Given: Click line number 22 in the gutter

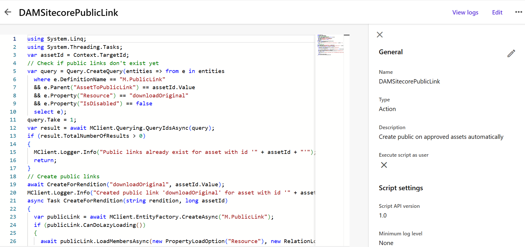Looking at the screenshot, I should pos(13,209).
